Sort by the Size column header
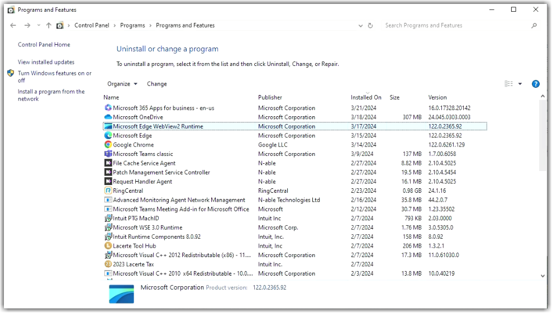This screenshot has height=313, width=552. point(394,97)
